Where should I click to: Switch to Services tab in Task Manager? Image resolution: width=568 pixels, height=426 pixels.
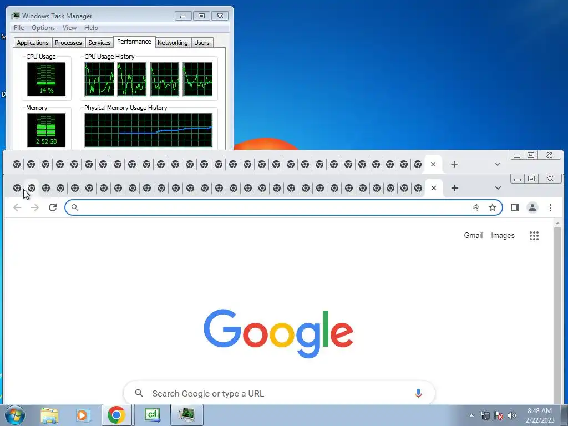[99, 43]
